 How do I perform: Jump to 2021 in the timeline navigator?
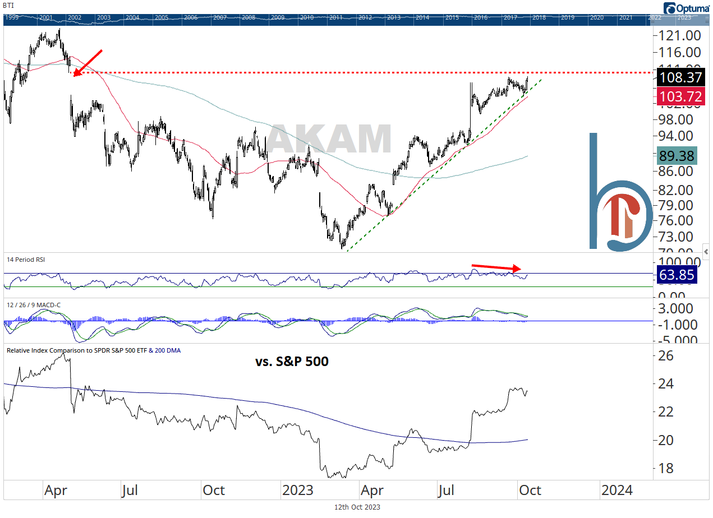click(625, 17)
